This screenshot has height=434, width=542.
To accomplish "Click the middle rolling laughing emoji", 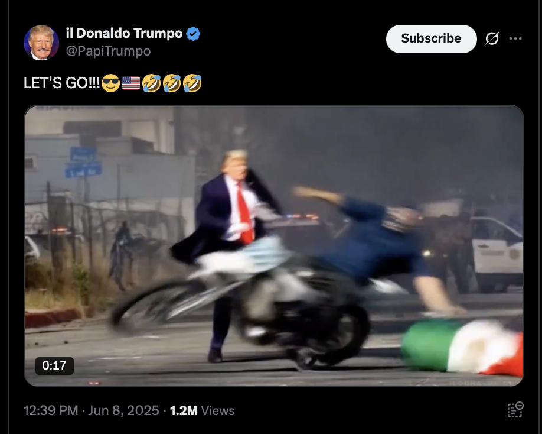I will [172, 83].
